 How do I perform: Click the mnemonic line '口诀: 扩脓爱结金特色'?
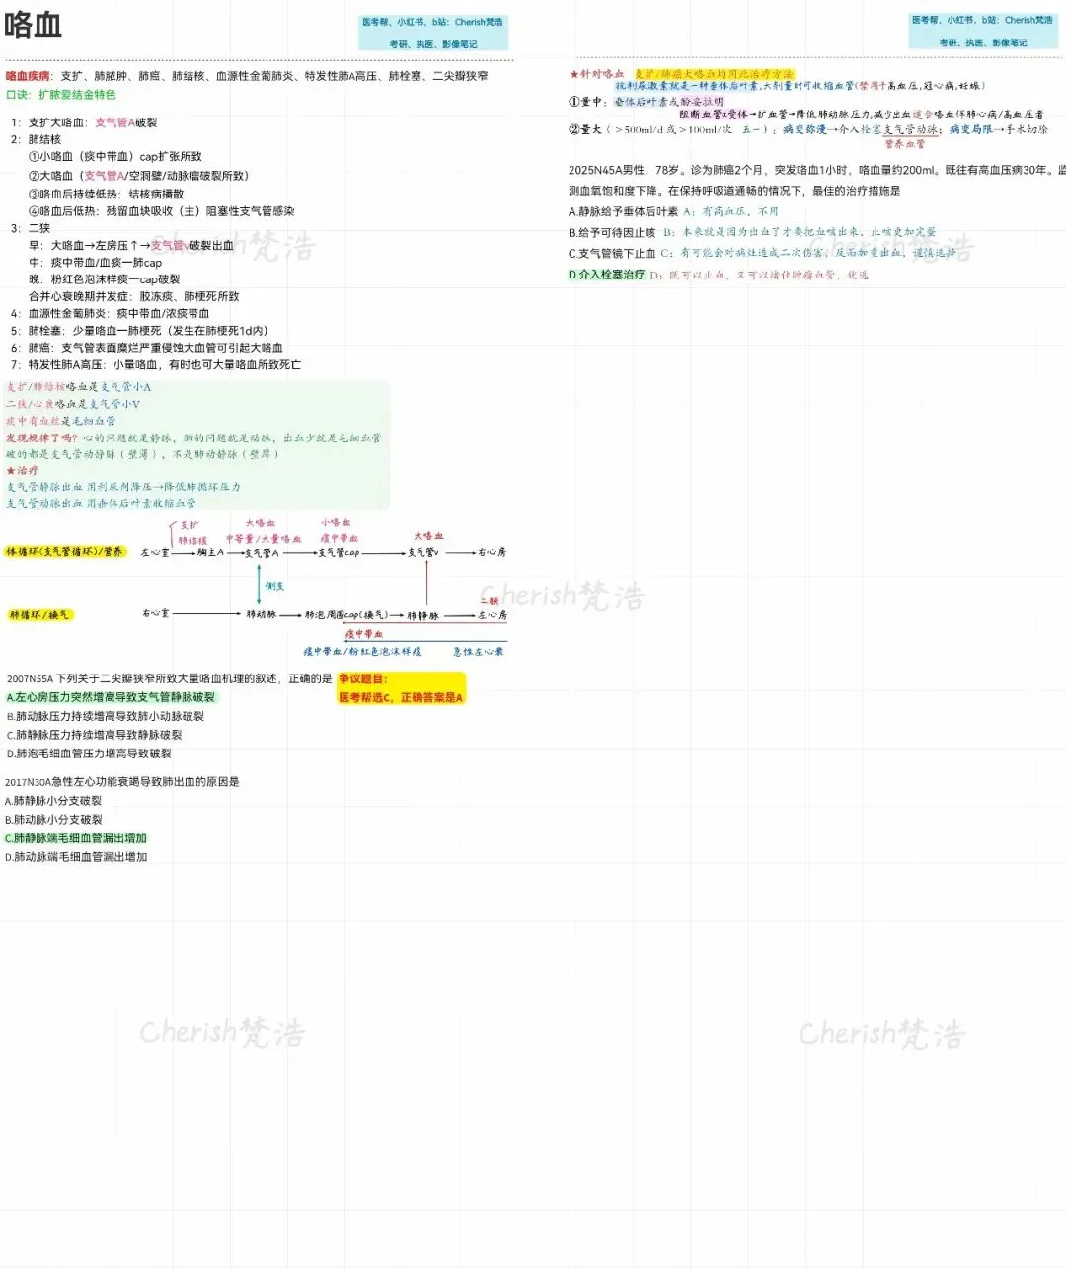[x=60, y=95]
